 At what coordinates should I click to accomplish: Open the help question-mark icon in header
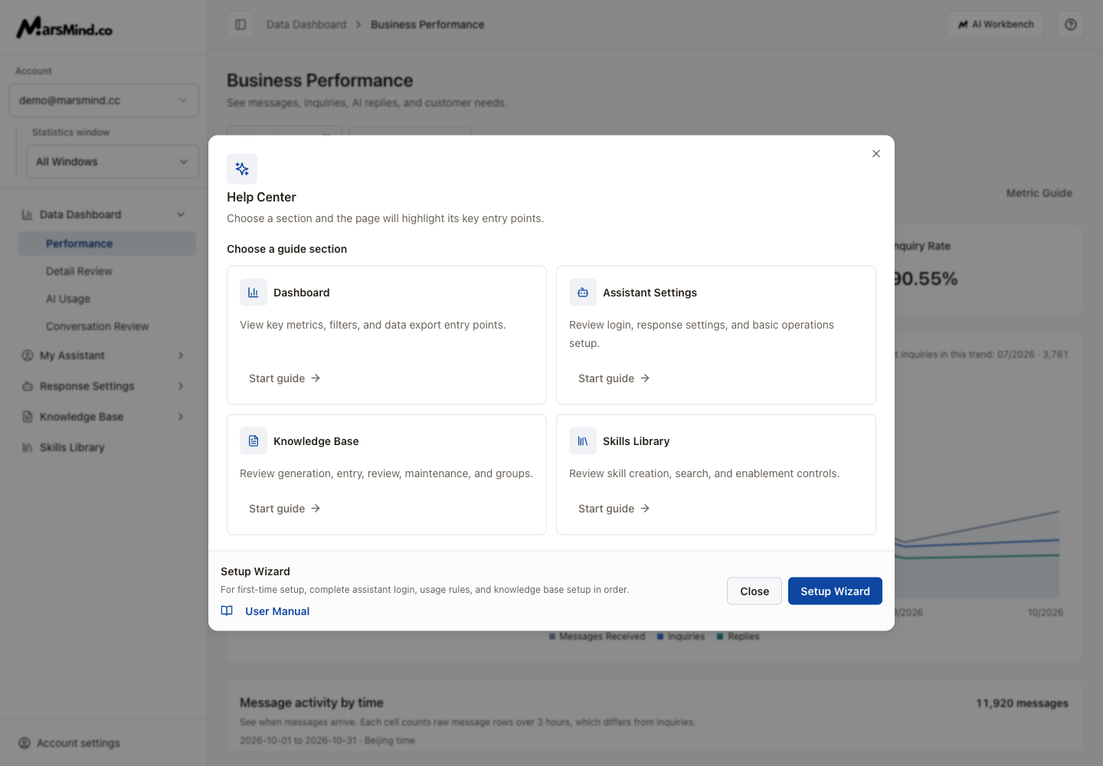(x=1071, y=25)
